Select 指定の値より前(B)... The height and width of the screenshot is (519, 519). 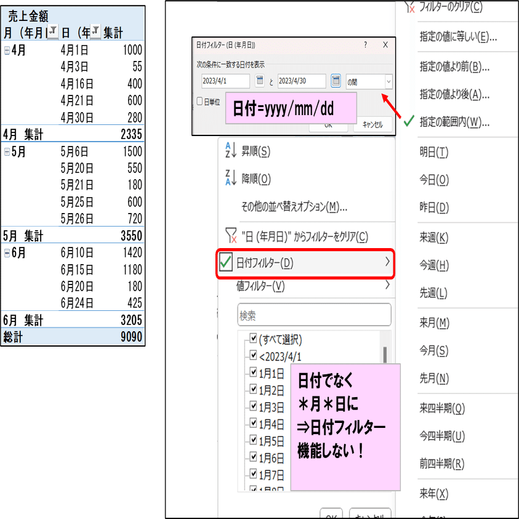coord(454,66)
